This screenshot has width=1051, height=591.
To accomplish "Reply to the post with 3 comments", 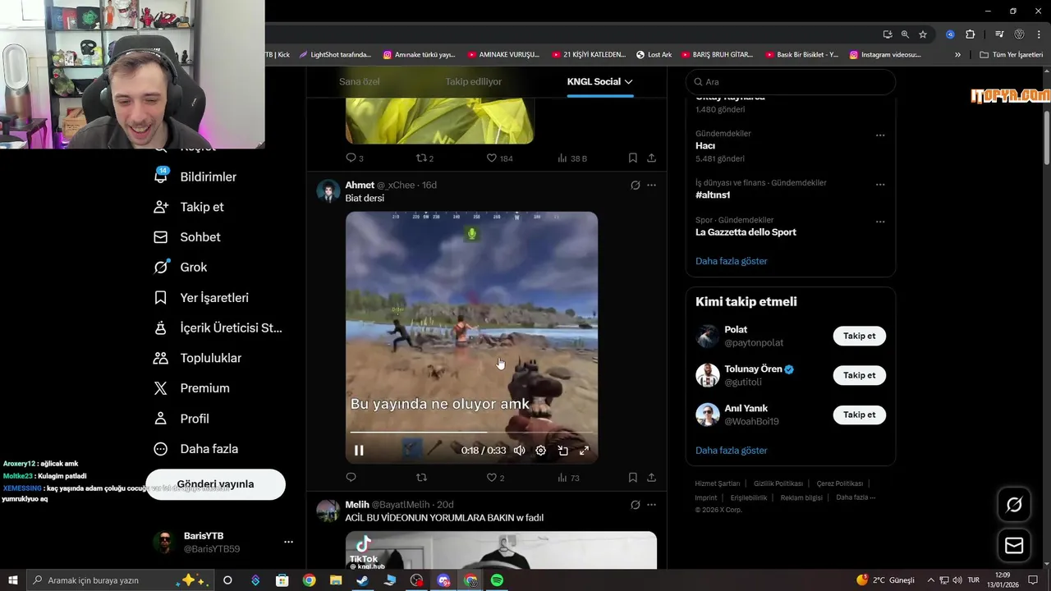I will coord(354,158).
